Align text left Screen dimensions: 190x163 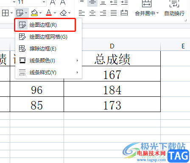tap(82, 13)
